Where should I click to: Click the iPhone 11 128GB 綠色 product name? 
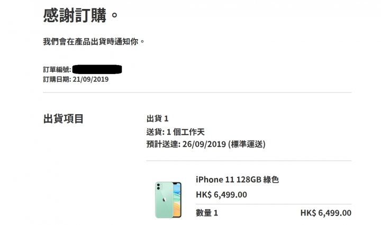[x=237, y=180]
